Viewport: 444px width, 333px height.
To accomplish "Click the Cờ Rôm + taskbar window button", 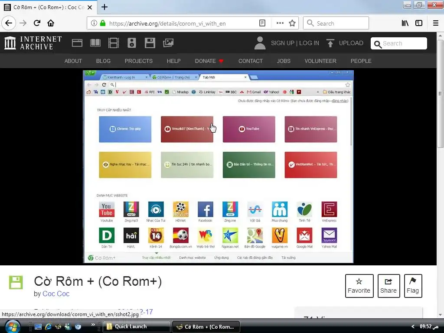I will pos(206,326).
